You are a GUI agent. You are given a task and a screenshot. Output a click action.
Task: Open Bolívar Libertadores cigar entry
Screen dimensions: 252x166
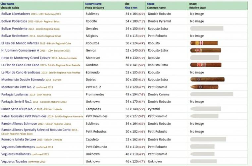[16, 14]
